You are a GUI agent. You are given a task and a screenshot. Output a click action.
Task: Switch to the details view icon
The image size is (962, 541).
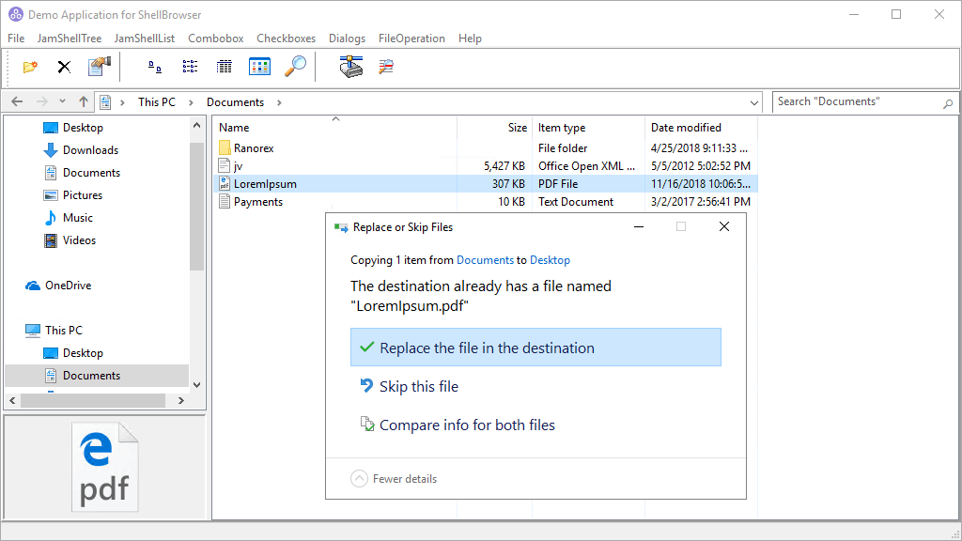[224, 67]
